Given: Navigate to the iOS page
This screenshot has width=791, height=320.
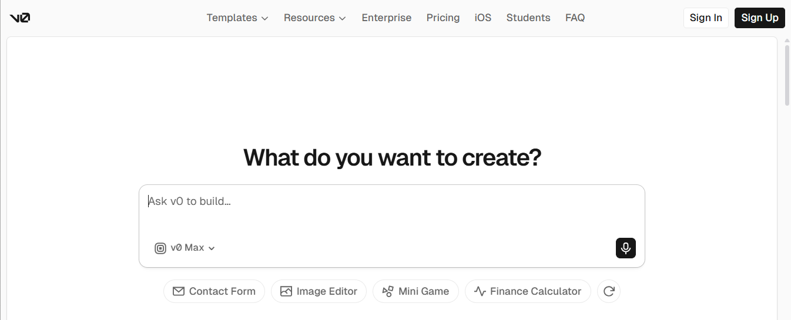Looking at the screenshot, I should (482, 18).
